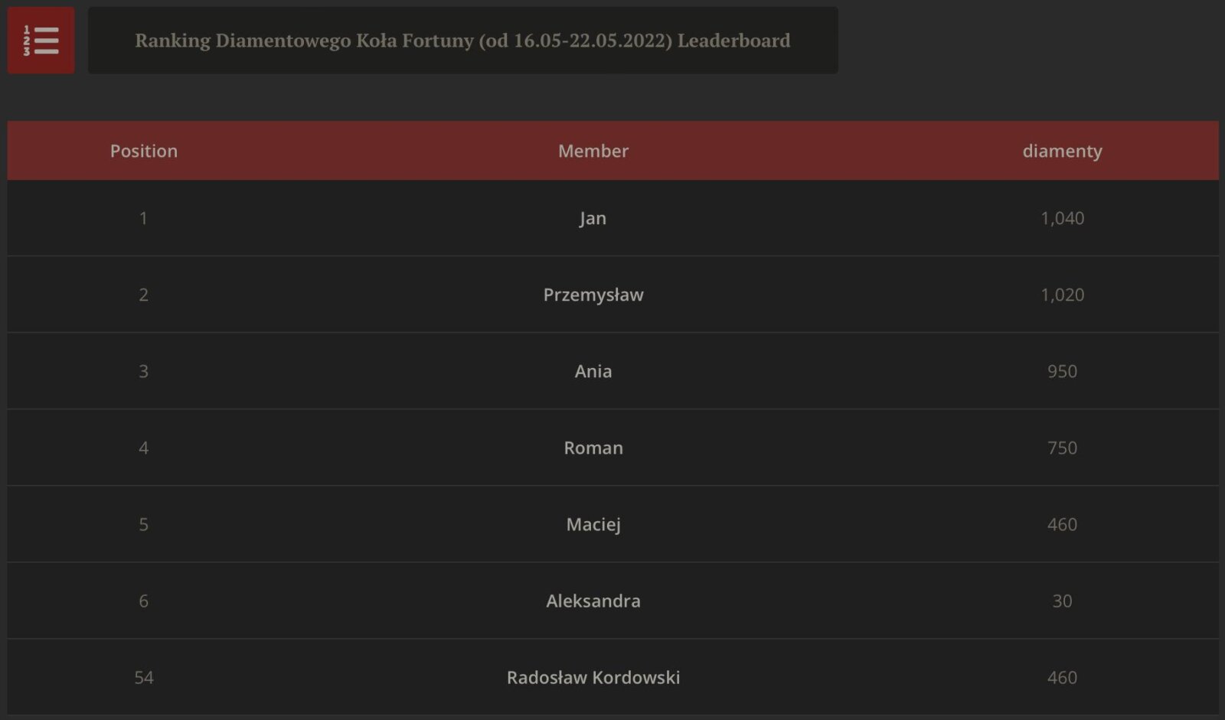This screenshot has height=720, width=1225.
Task: Open member Jan's profile link
Action: (593, 218)
